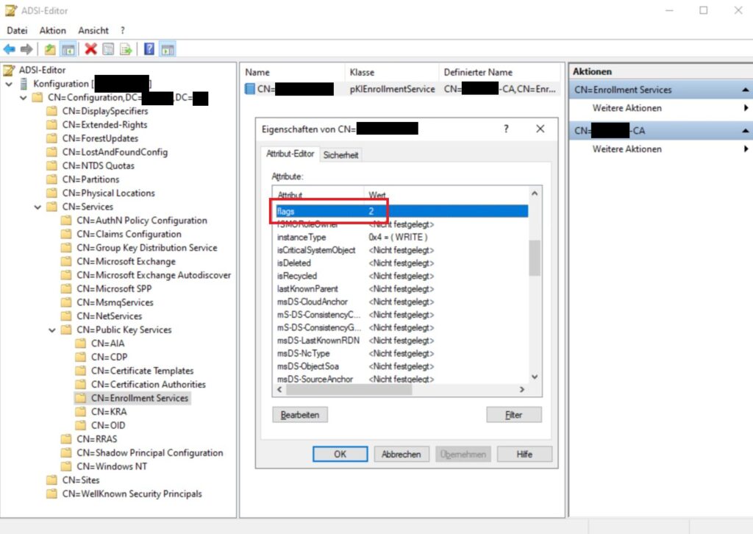The image size is (753, 534).
Task: Toggle the action pane visibility
Action: pos(168,49)
